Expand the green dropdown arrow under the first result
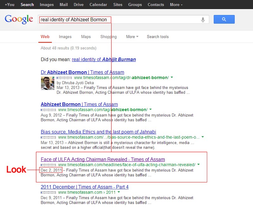 coord(172,77)
